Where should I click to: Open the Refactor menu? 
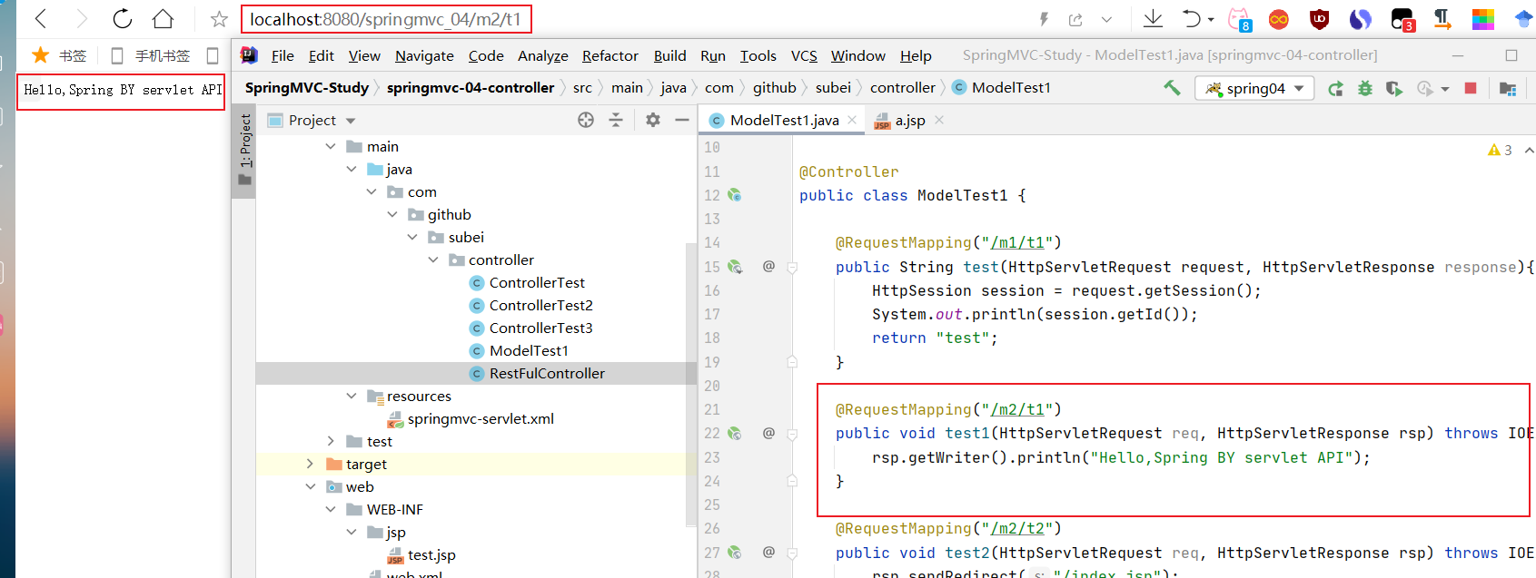coord(609,55)
